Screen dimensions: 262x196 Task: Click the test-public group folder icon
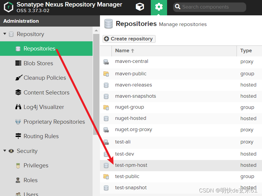click(106, 177)
